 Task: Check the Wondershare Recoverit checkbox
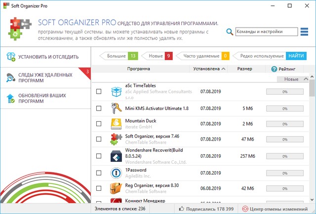(x=99, y=156)
